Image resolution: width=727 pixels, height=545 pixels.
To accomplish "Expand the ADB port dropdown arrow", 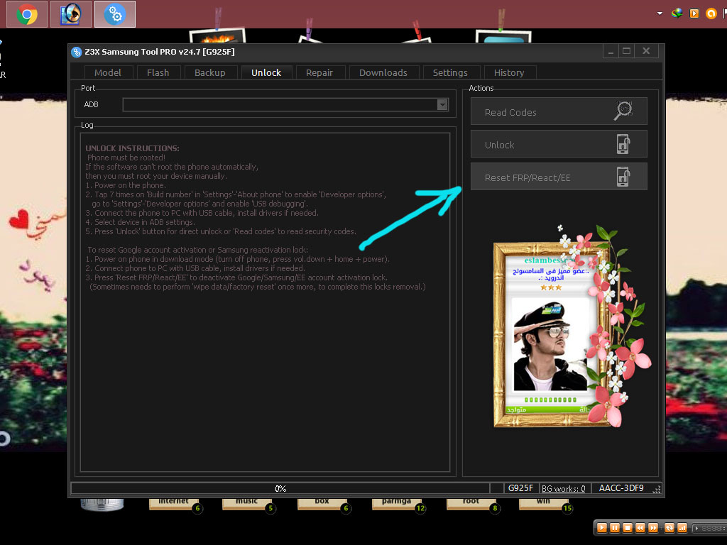I will tap(442, 105).
